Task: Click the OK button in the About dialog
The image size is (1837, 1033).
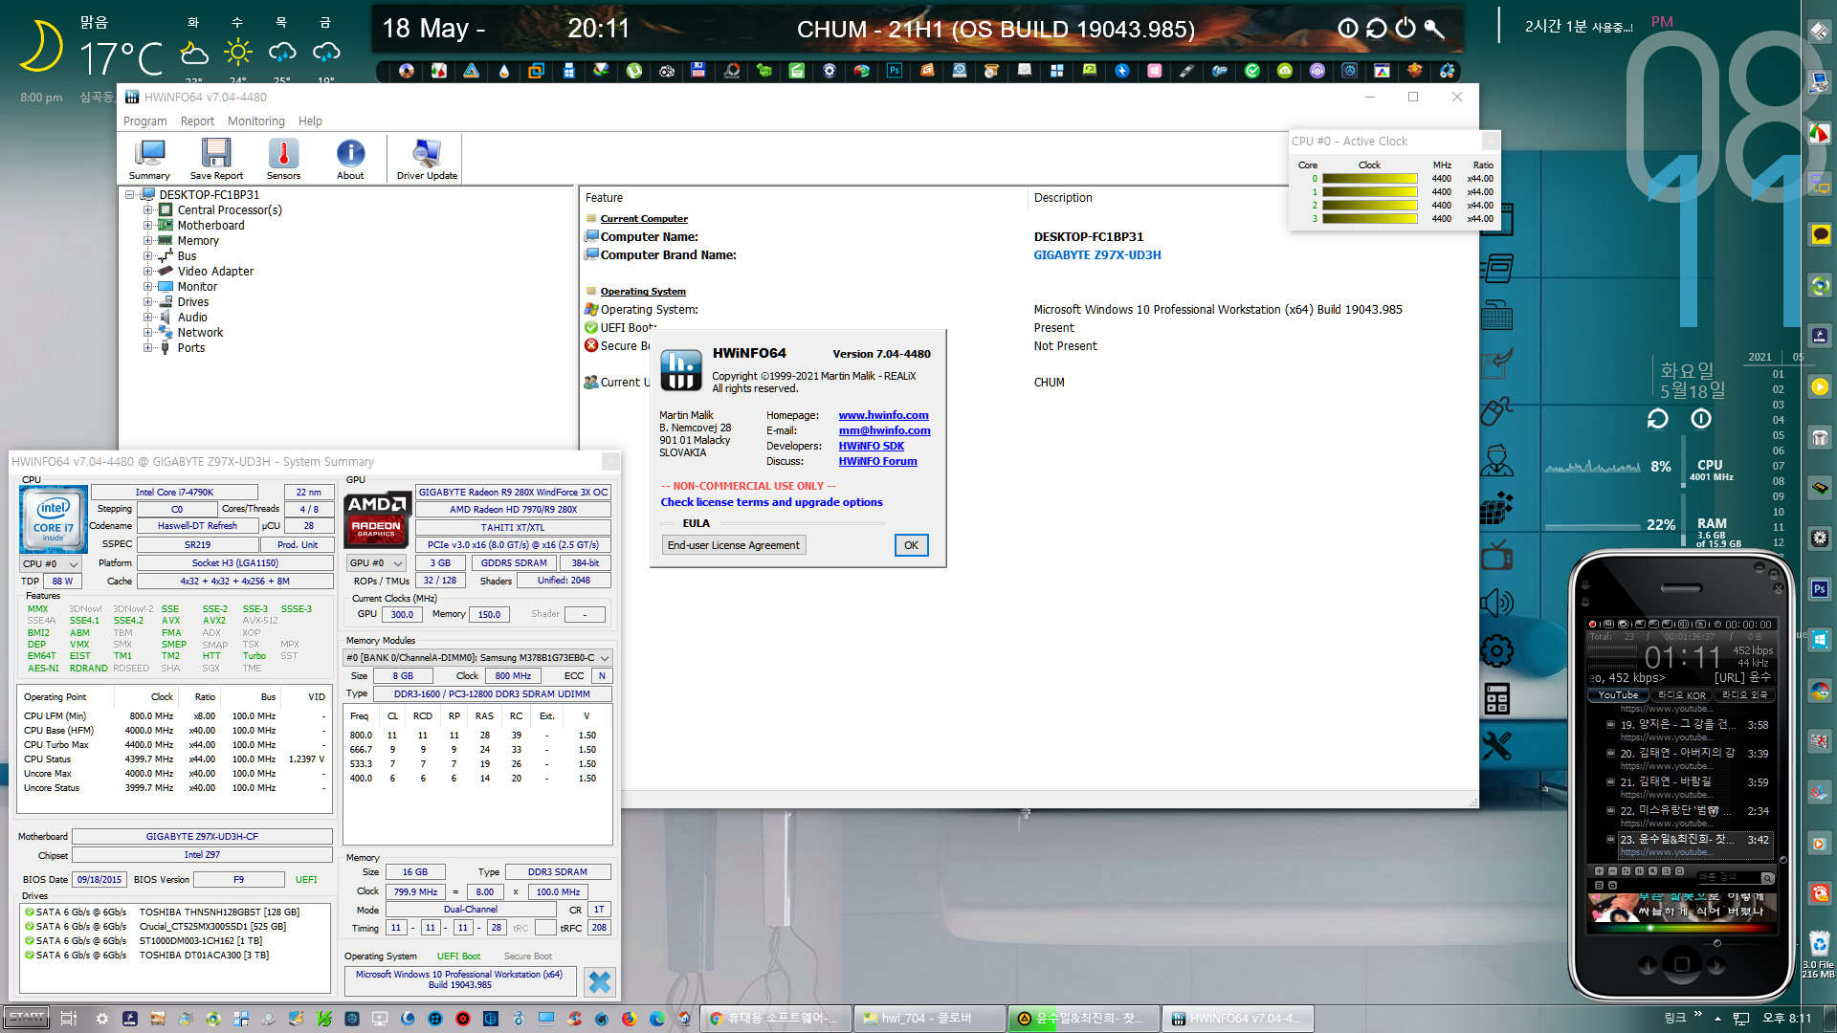Action: tap(911, 545)
